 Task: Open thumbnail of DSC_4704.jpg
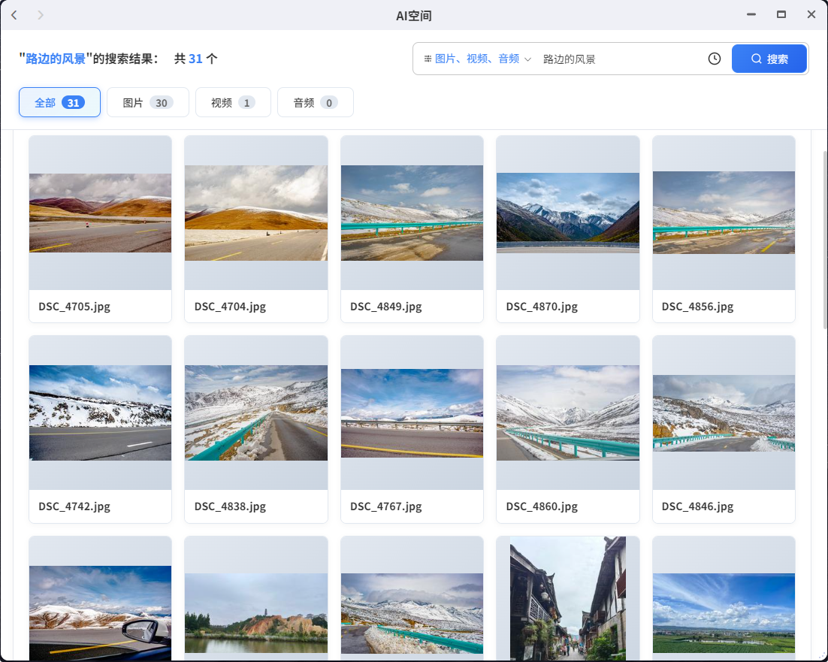click(256, 213)
